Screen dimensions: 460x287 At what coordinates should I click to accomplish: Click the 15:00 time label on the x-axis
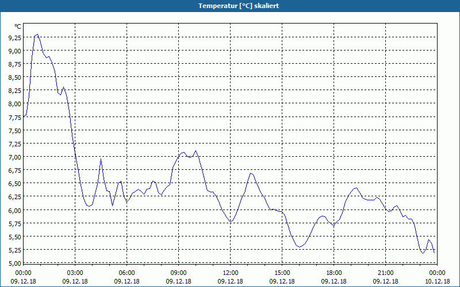tap(282, 273)
